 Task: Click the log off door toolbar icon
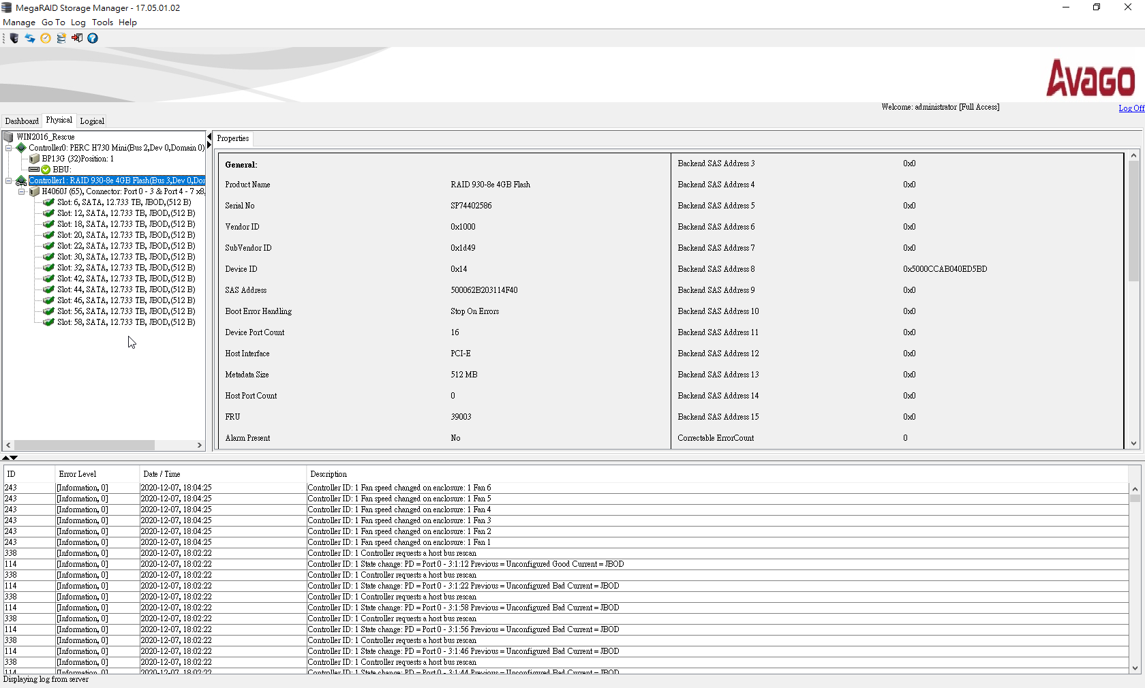click(x=77, y=38)
